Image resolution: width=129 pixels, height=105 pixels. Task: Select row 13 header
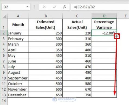tap(4, 95)
